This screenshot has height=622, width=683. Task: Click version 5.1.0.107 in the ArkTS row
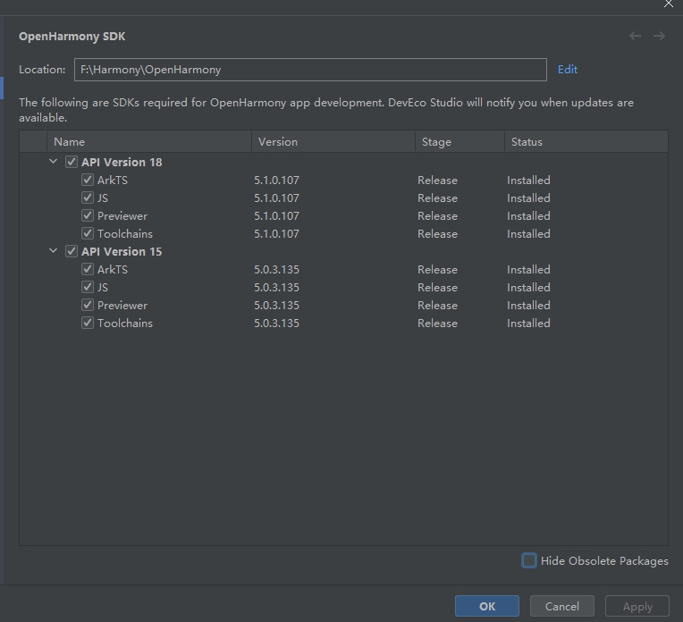(x=276, y=180)
